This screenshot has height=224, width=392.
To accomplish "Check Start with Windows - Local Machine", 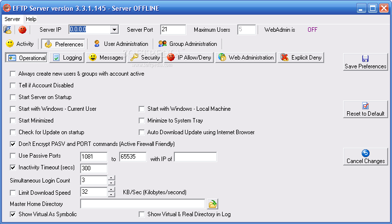I will click(x=142, y=109).
